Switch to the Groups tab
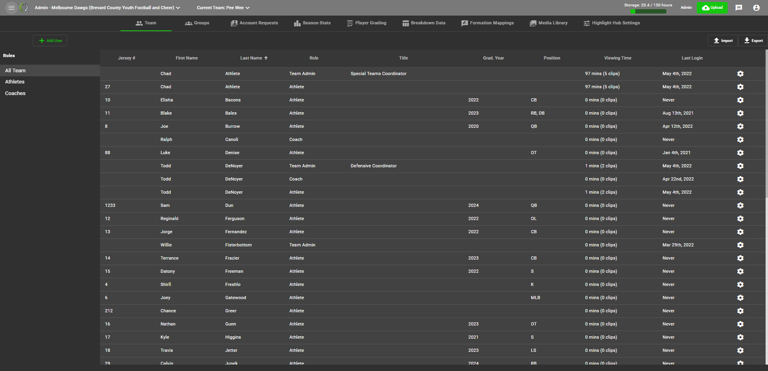 197,23
